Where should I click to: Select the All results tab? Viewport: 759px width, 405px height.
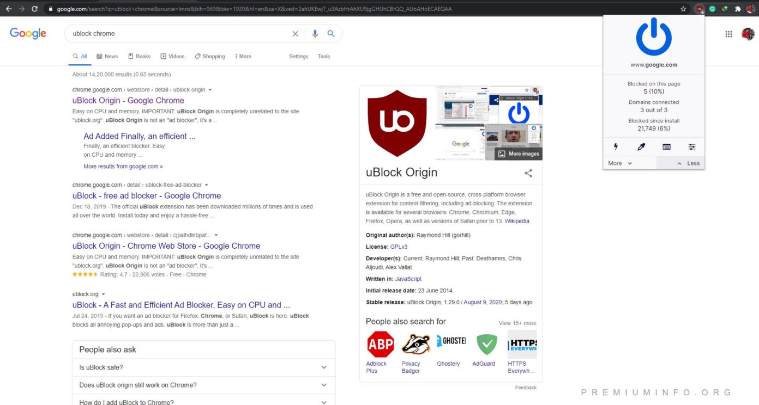pyautogui.click(x=80, y=56)
